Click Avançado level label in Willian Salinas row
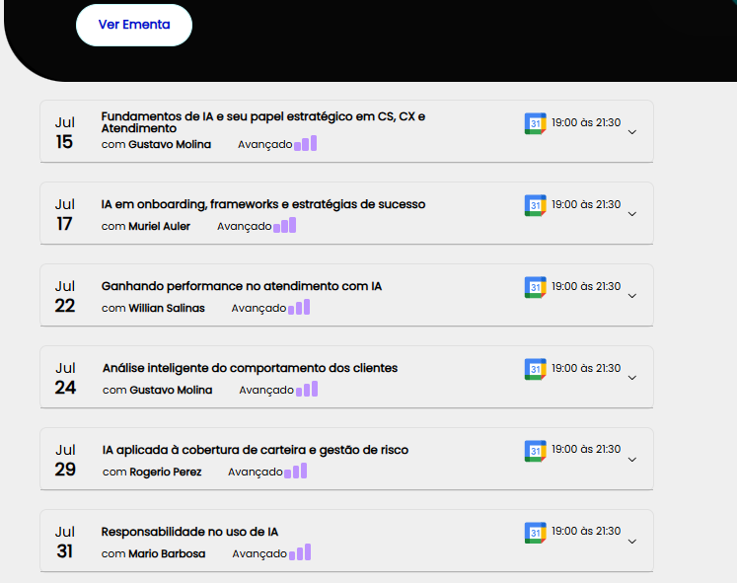 pos(258,308)
